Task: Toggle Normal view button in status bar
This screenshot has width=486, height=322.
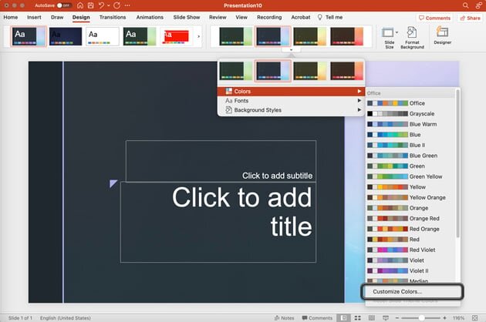Action: tap(343, 317)
